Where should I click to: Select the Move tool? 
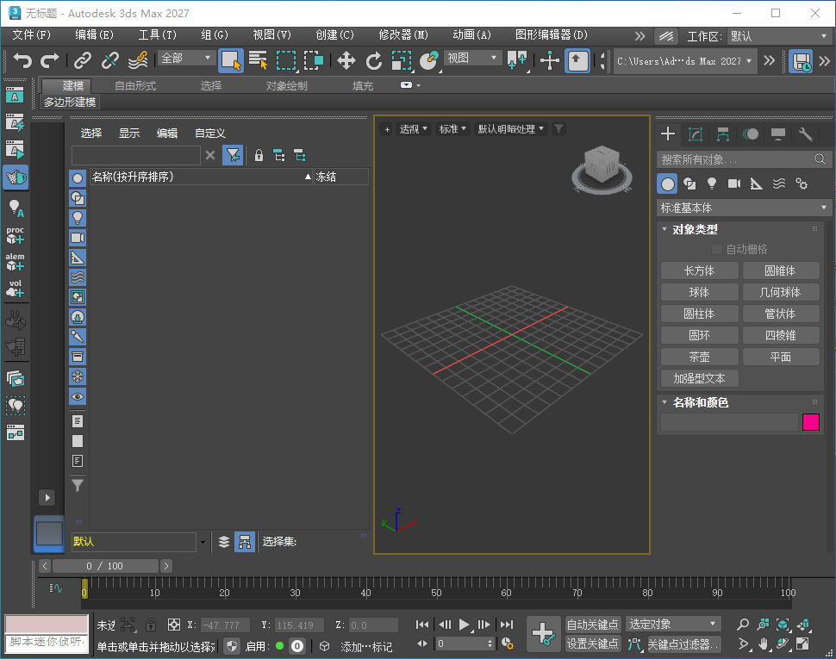(x=346, y=61)
